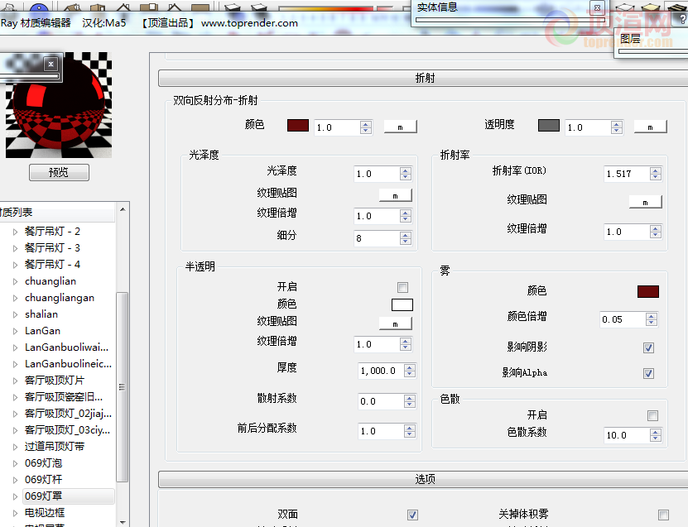The image size is (688, 527).
Task: Collapse the 折射 section header
Action: pyautogui.click(x=424, y=79)
